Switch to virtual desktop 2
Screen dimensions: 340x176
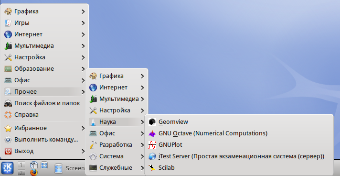click(x=21, y=172)
